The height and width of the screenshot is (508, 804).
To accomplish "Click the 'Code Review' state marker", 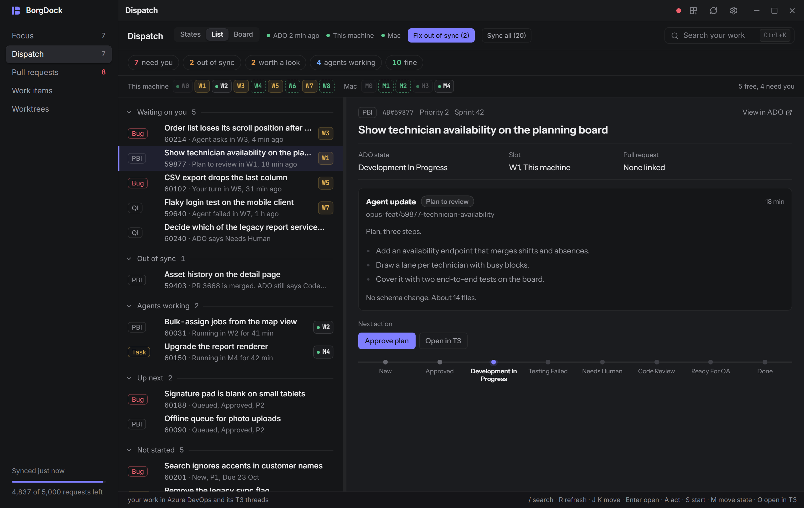I will [x=656, y=362].
